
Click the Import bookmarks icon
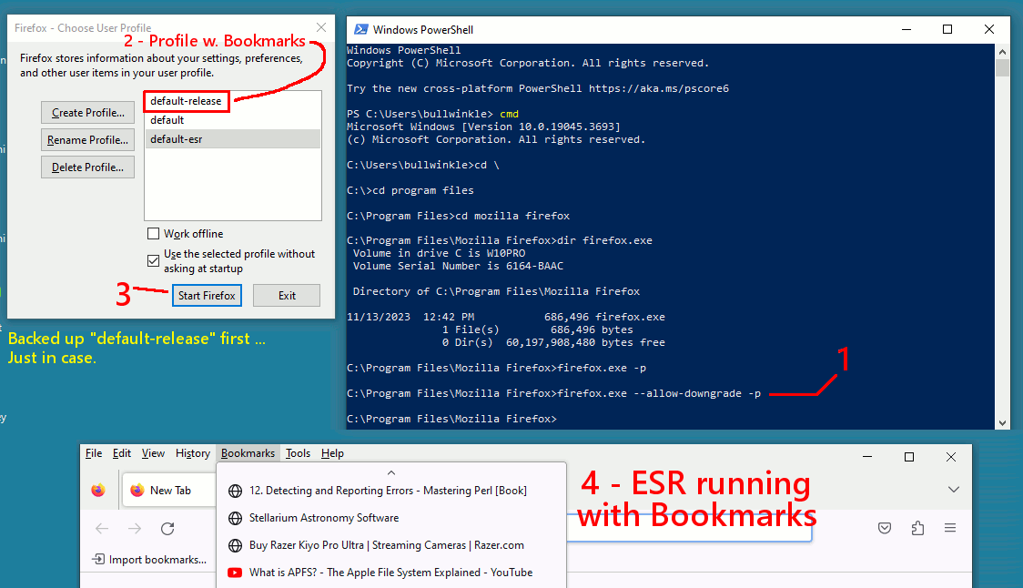98,559
